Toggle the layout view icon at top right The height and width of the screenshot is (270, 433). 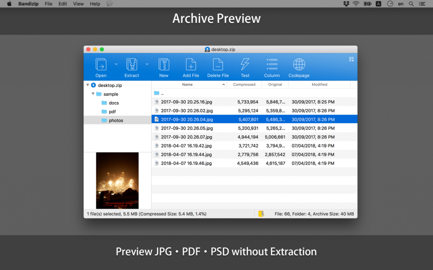(x=351, y=59)
